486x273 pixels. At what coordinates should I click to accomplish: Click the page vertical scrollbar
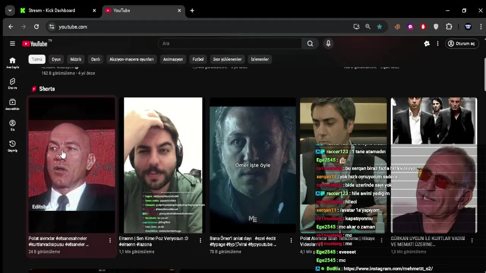484,74
